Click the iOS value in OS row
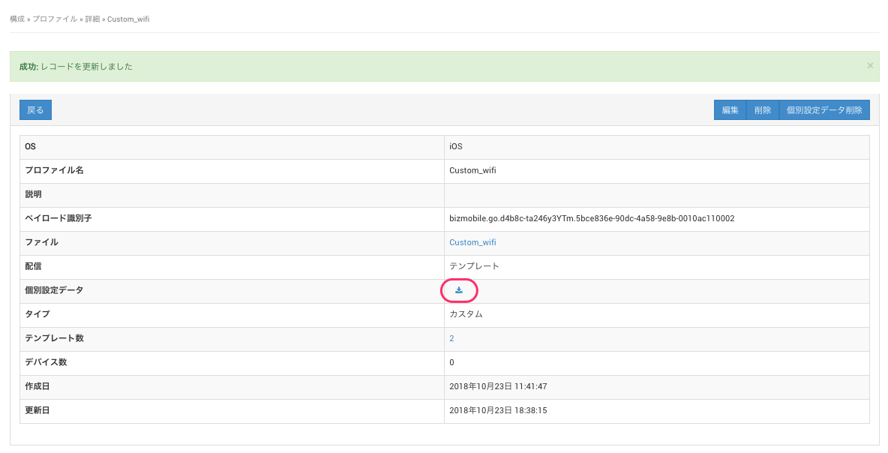Screen dimensions: 888x453 pyautogui.click(x=456, y=146)
